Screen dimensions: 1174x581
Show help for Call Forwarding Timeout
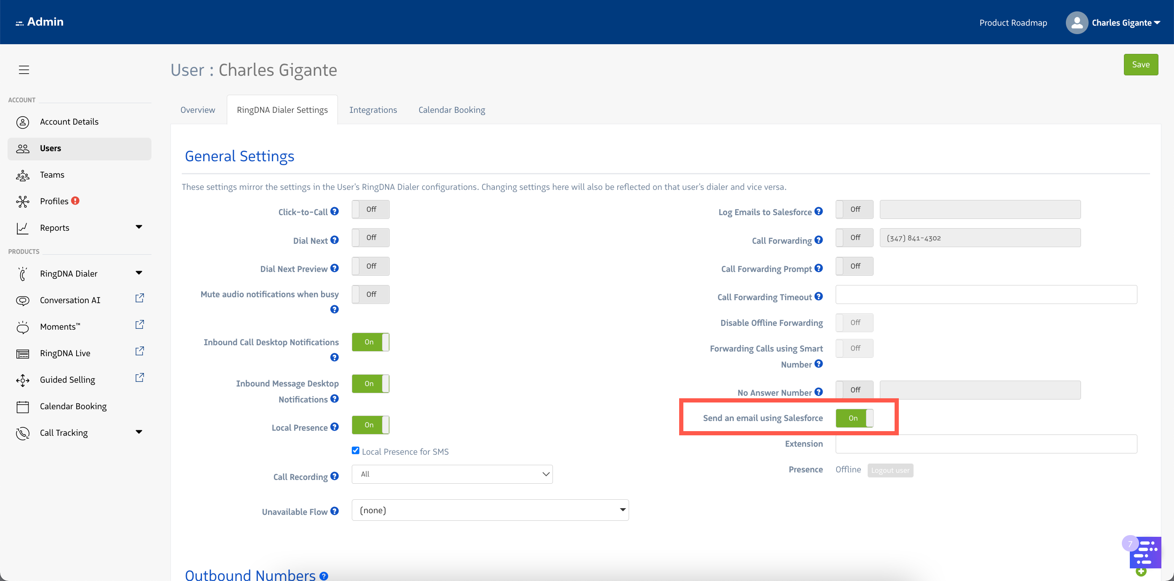click(x=818, y=296)
